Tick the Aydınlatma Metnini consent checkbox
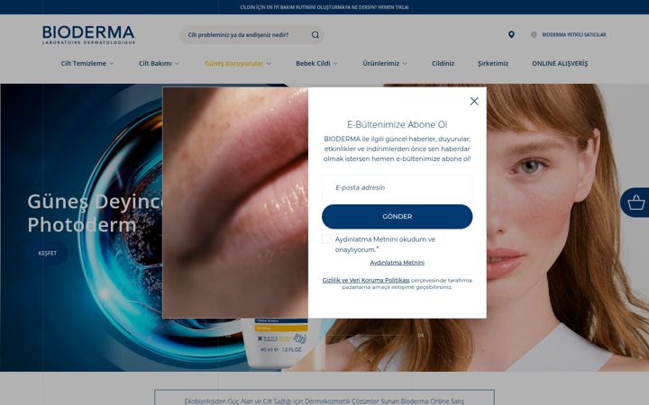Screen dimensions: 649x405 (326, 239)
